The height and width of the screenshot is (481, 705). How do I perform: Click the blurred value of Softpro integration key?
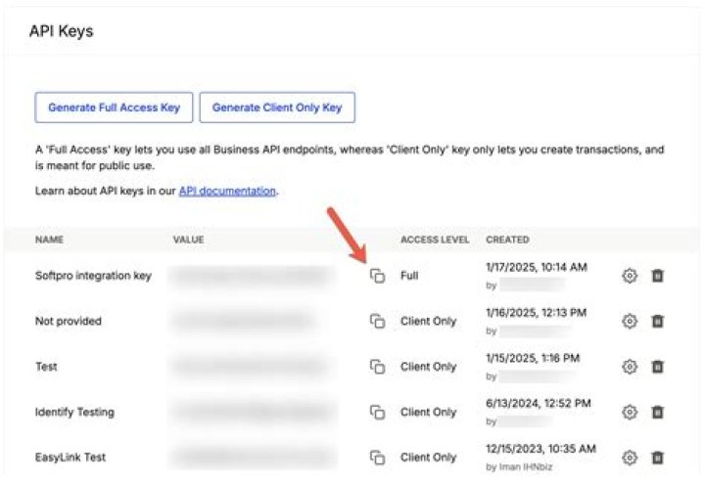[251, 276]
